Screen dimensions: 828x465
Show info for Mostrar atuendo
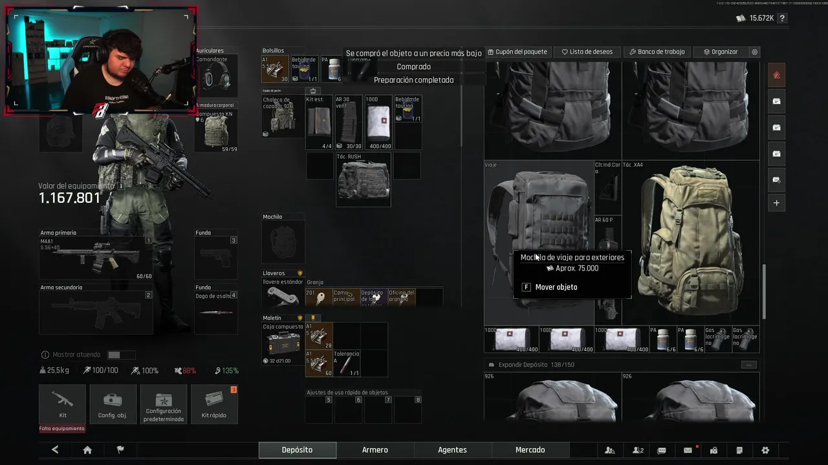45,355
